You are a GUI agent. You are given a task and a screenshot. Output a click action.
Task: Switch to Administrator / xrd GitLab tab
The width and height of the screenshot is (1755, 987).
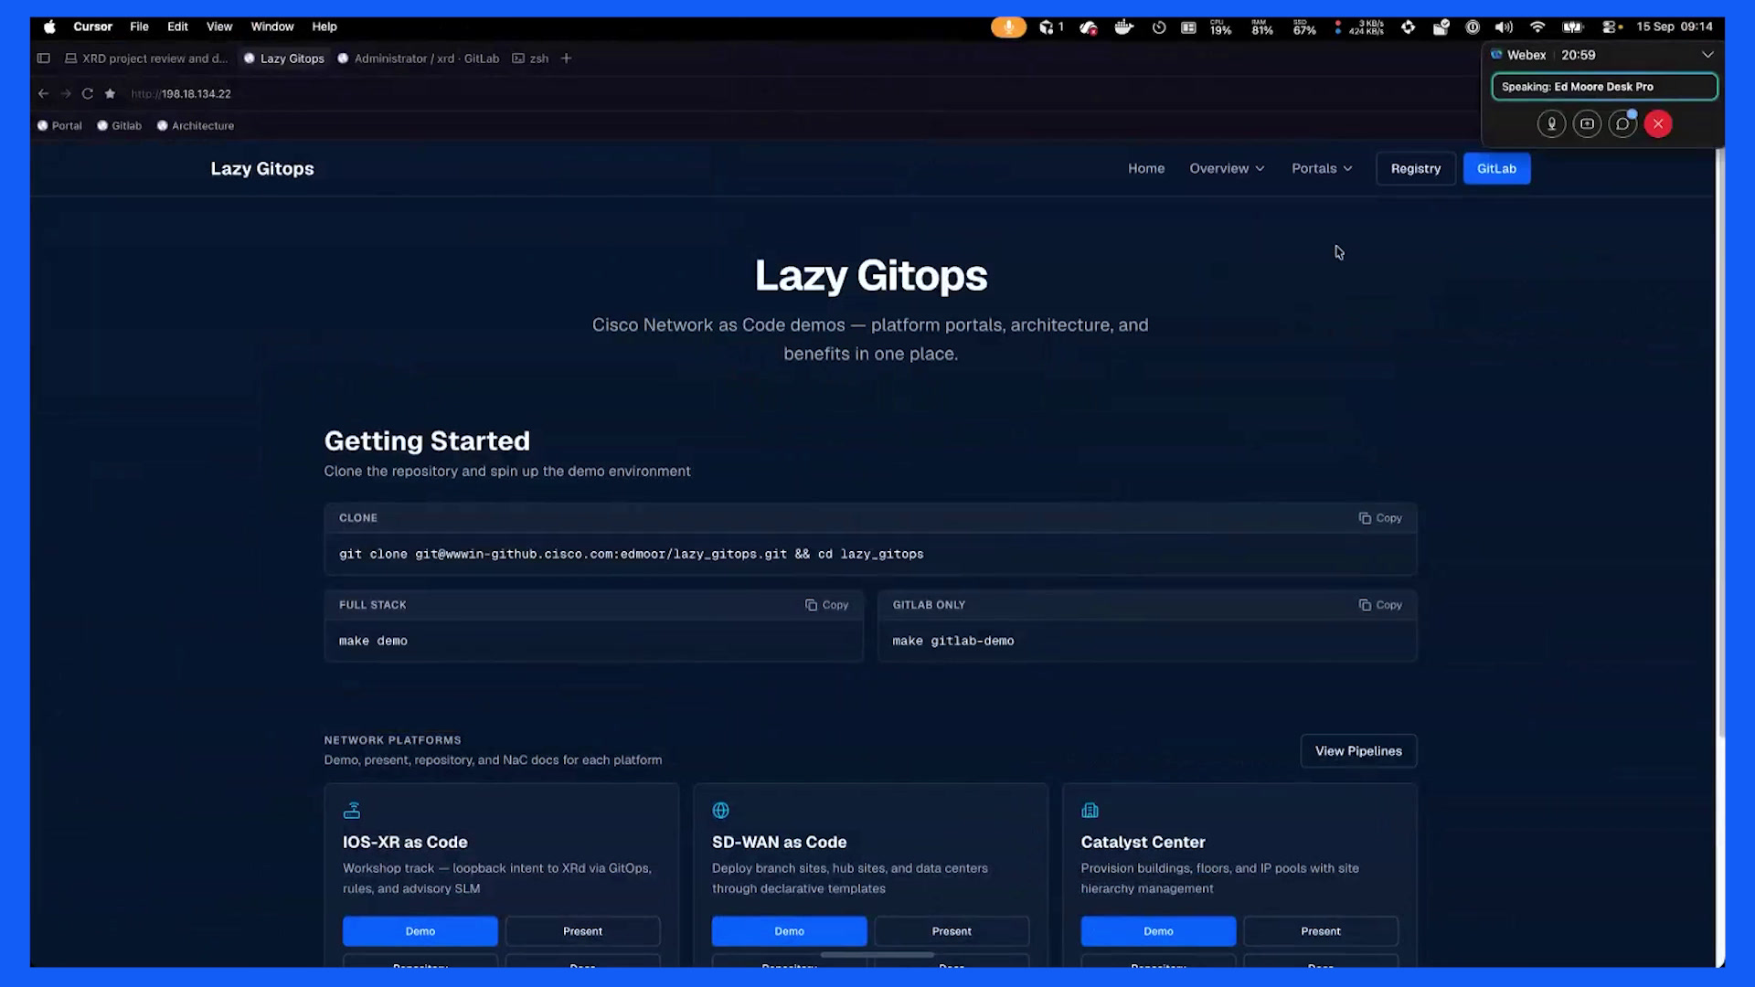419,58
